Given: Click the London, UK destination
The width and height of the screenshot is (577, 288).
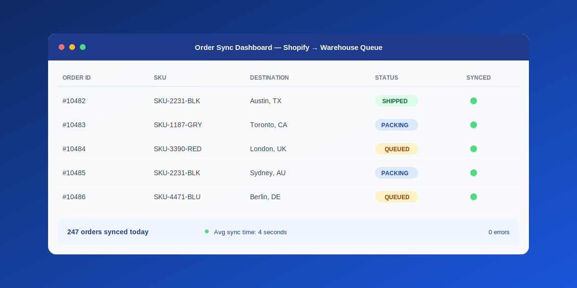Looking at the screenshot, I should (x=268, y=149).
